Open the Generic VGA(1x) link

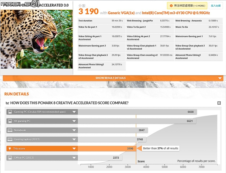[121, 13]
